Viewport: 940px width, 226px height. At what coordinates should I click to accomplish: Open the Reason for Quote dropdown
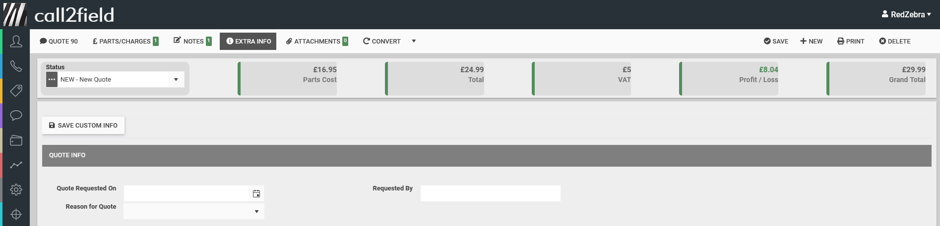coord(256,212)
